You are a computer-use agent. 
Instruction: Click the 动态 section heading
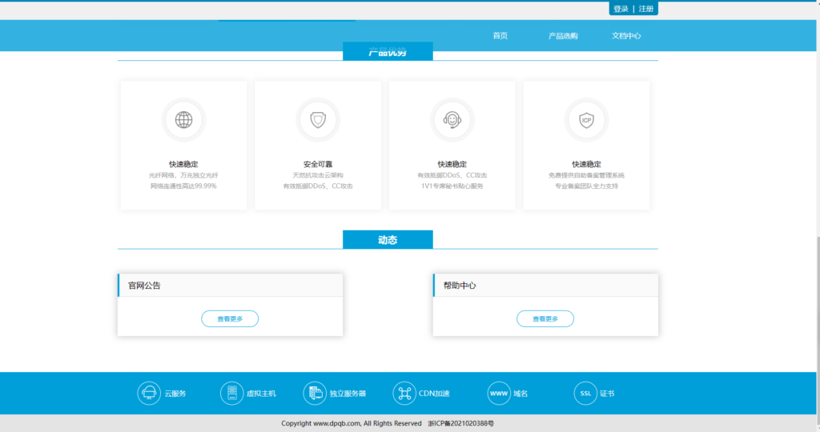[388, 240]
